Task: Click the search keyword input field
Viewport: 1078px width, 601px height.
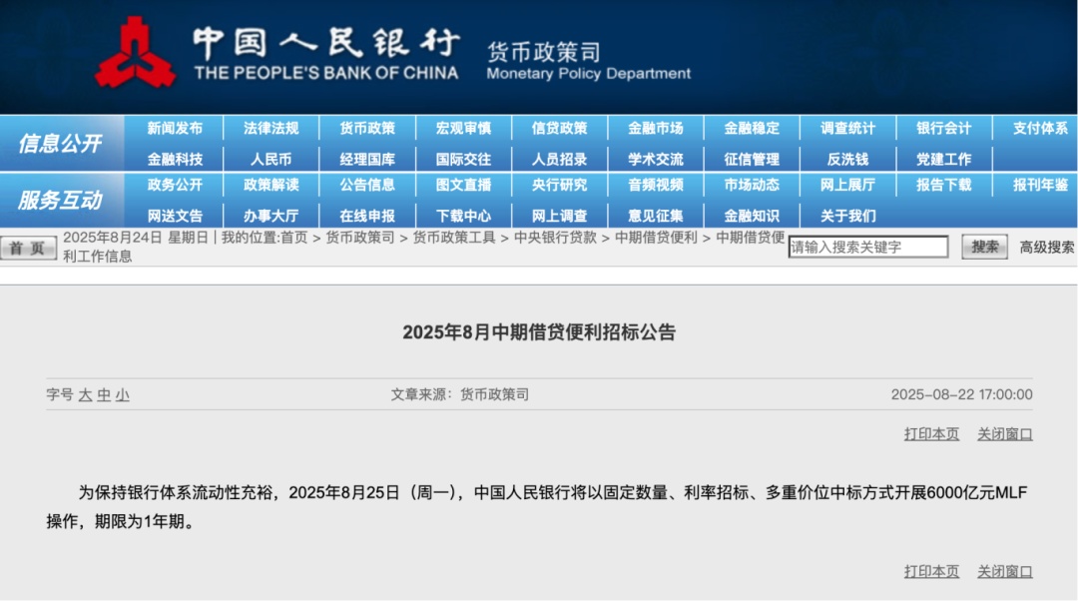Action: pos(867,248)
